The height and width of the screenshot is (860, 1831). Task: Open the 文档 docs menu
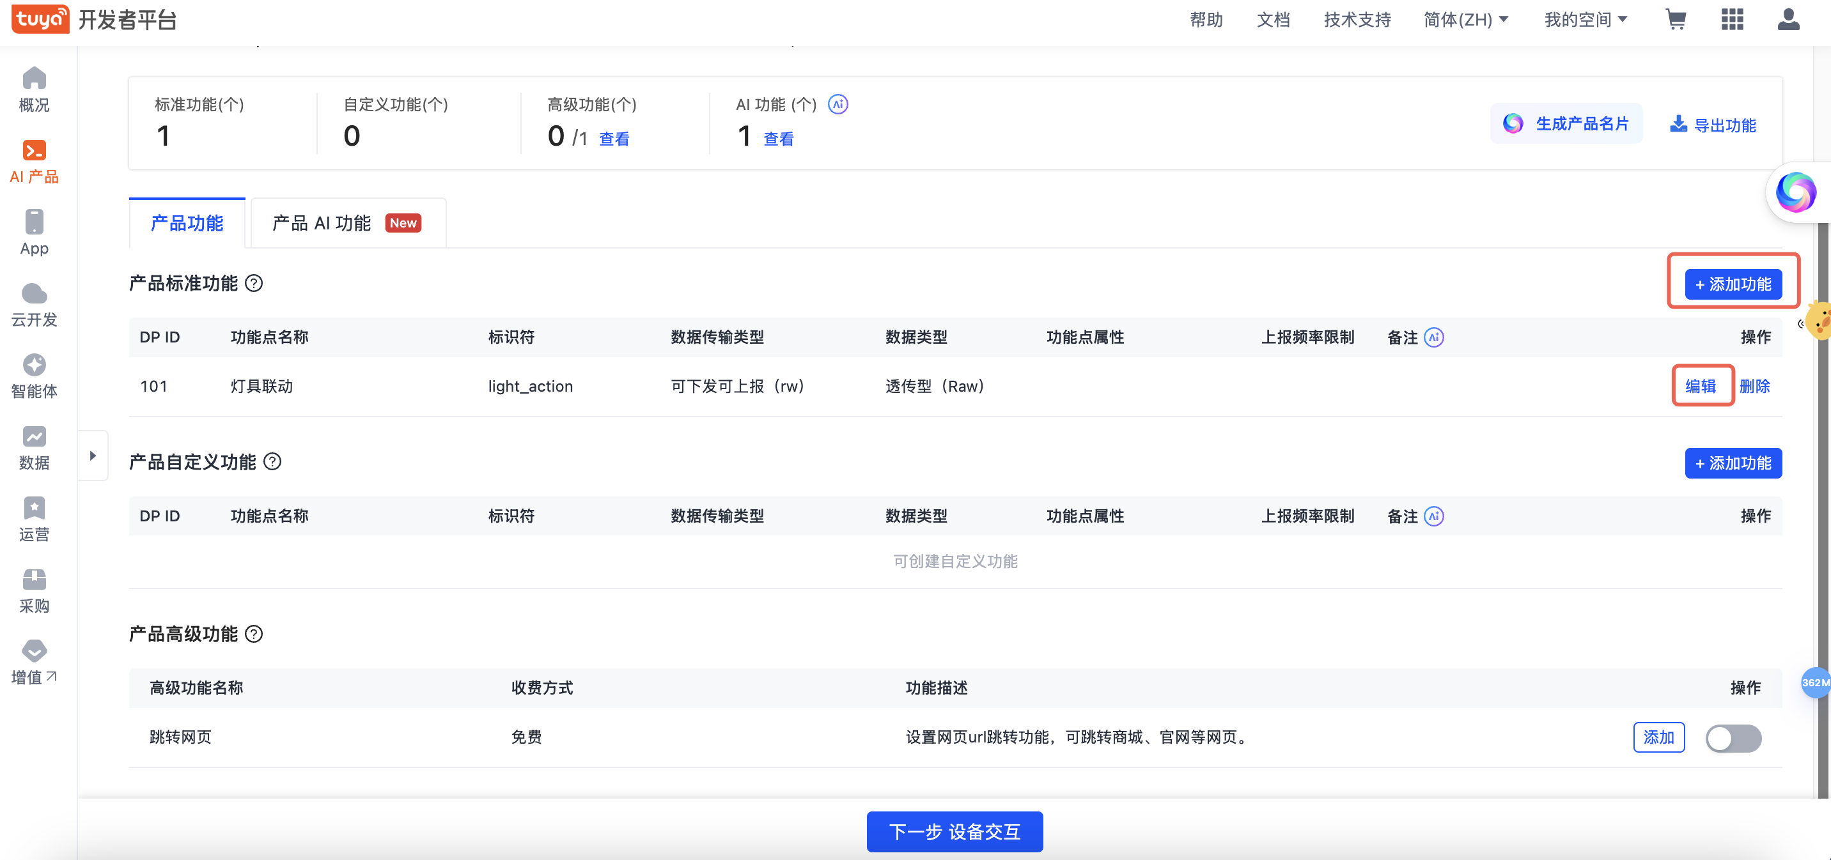[1273, 19]
